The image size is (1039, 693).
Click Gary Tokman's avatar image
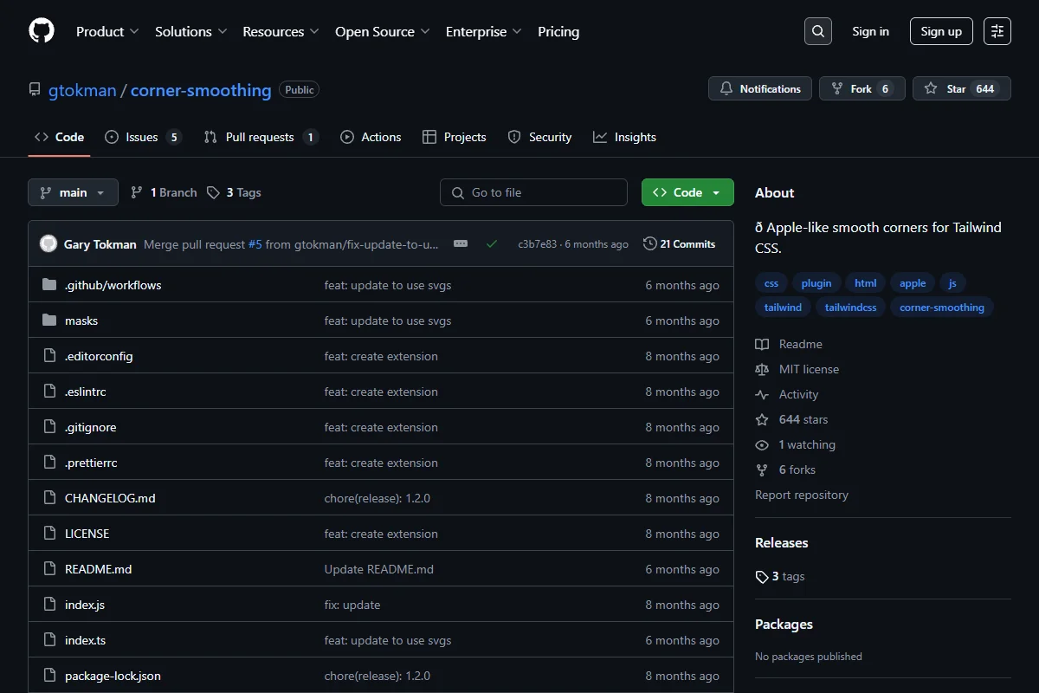coord(48,244)
